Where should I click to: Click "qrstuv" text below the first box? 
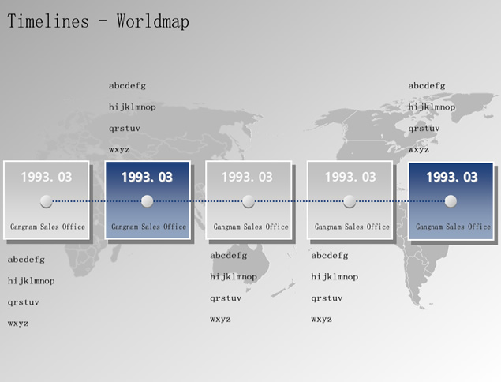click(24, 302)
